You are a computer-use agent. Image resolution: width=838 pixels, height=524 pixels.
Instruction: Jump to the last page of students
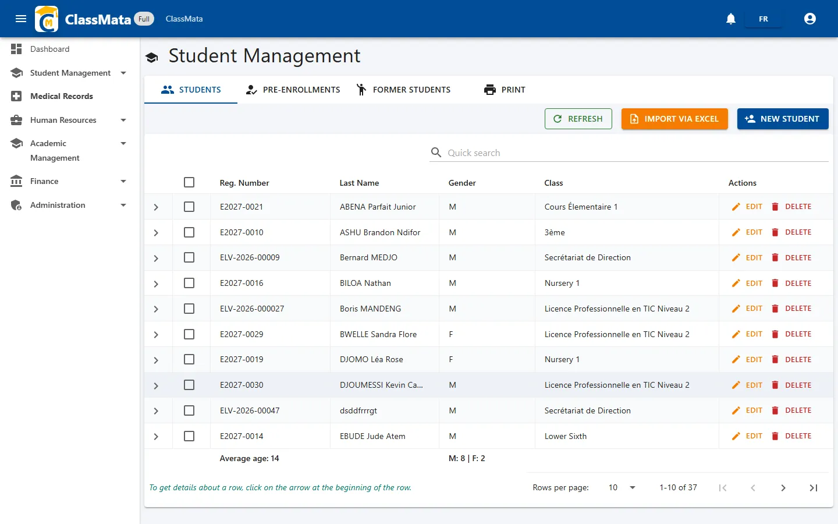click(x=814, y=488)
